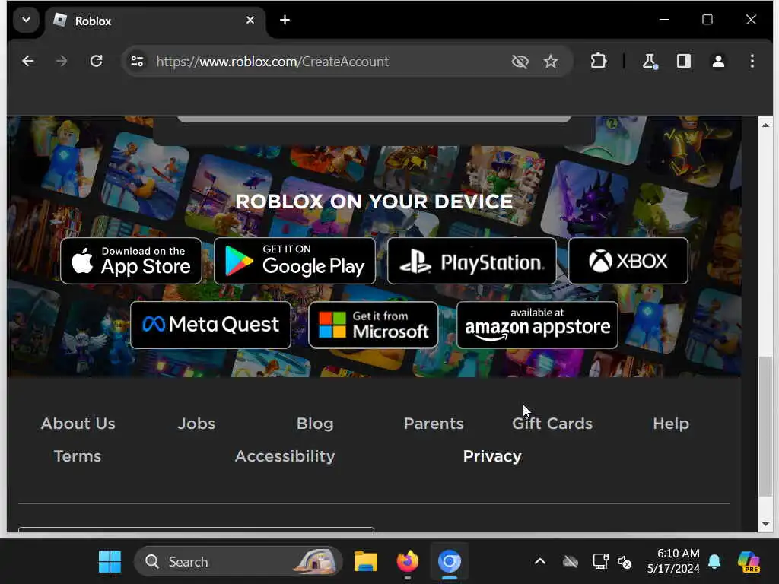This screenshot has width=779, height=584.
Task: Expand the tab search dropdown arrow
Action: [x=27, y=21]
